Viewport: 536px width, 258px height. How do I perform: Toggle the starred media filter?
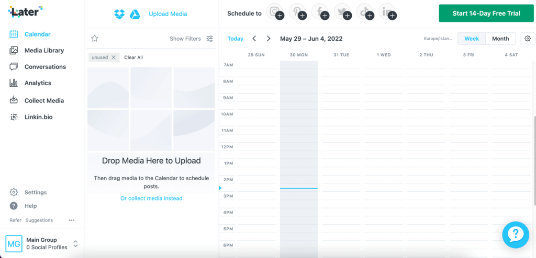(95, 39)
